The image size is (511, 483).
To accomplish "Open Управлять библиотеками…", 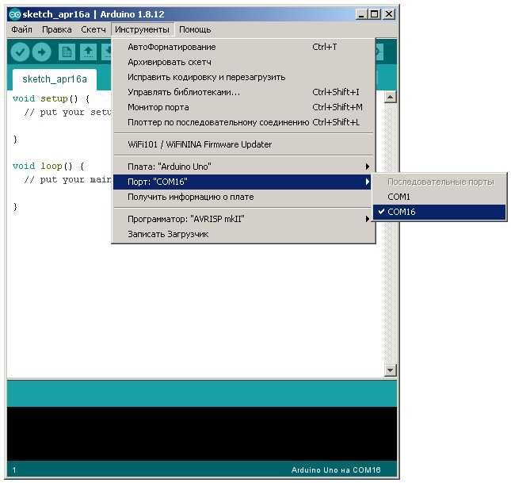I will [x=243, y=92].
